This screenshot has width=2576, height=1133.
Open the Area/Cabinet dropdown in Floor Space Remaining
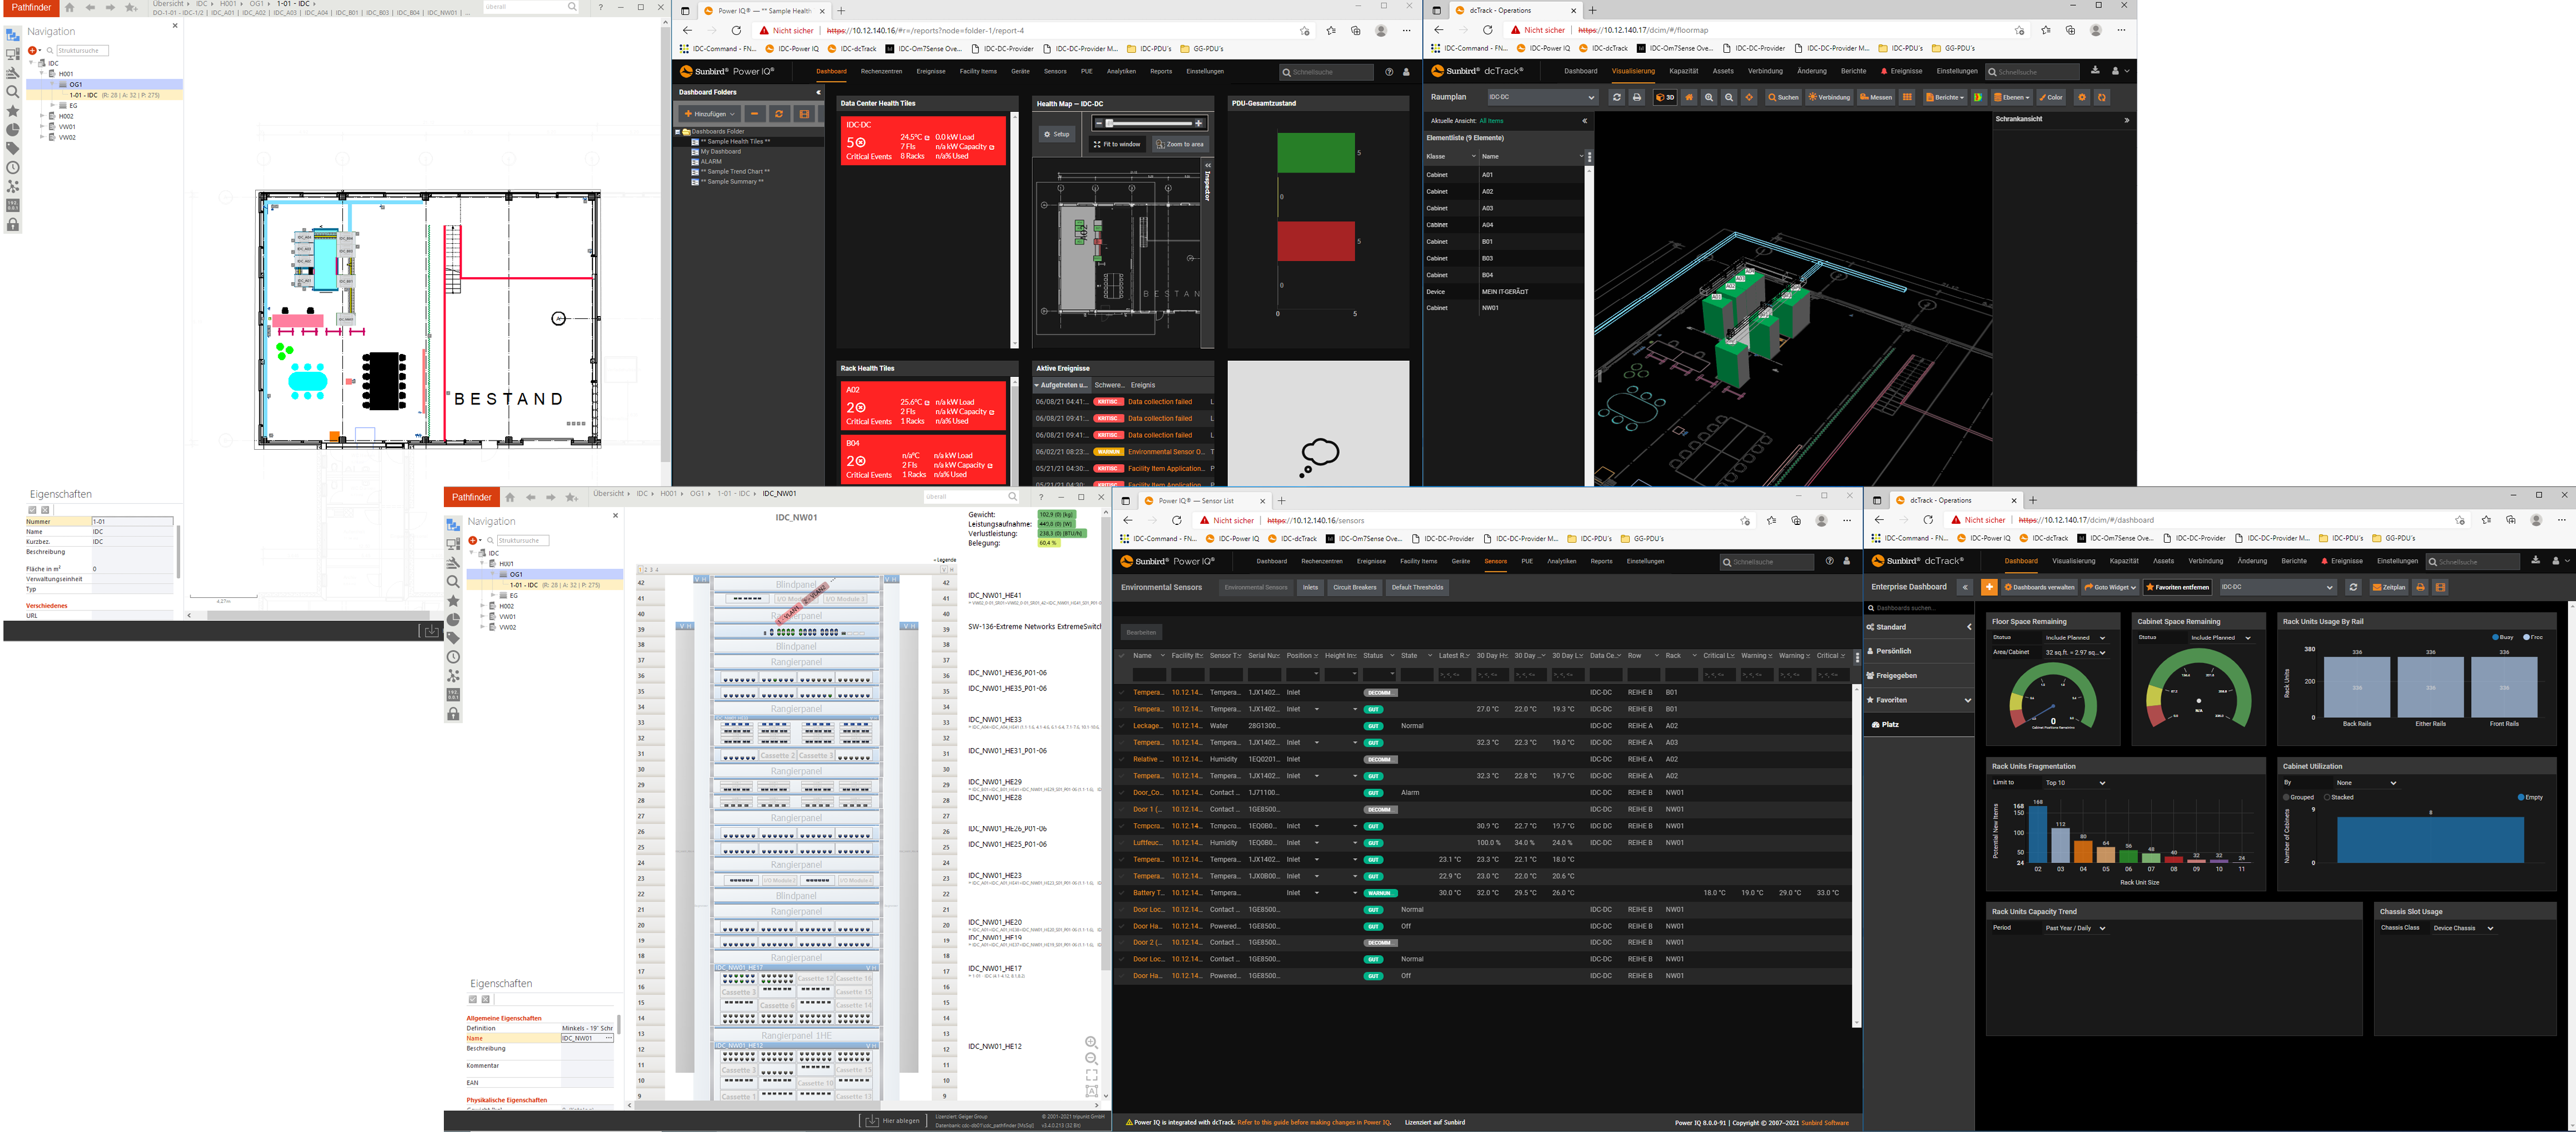coord(2076,653)
